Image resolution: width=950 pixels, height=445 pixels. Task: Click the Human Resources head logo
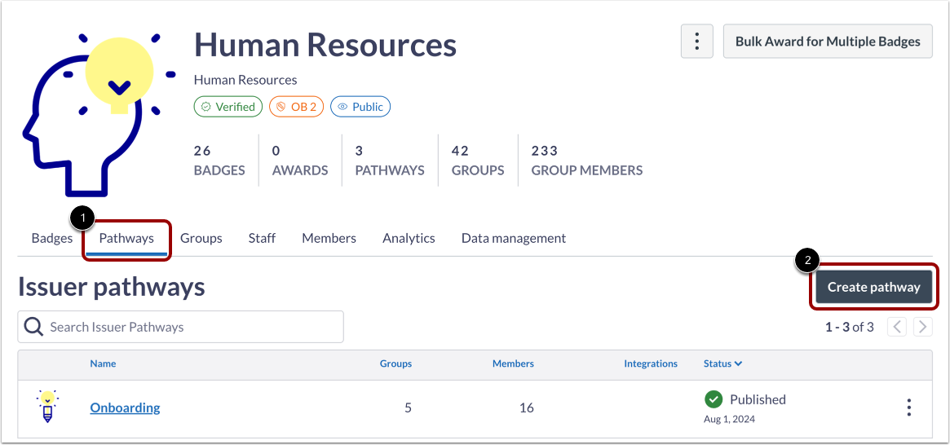point(99,113)
